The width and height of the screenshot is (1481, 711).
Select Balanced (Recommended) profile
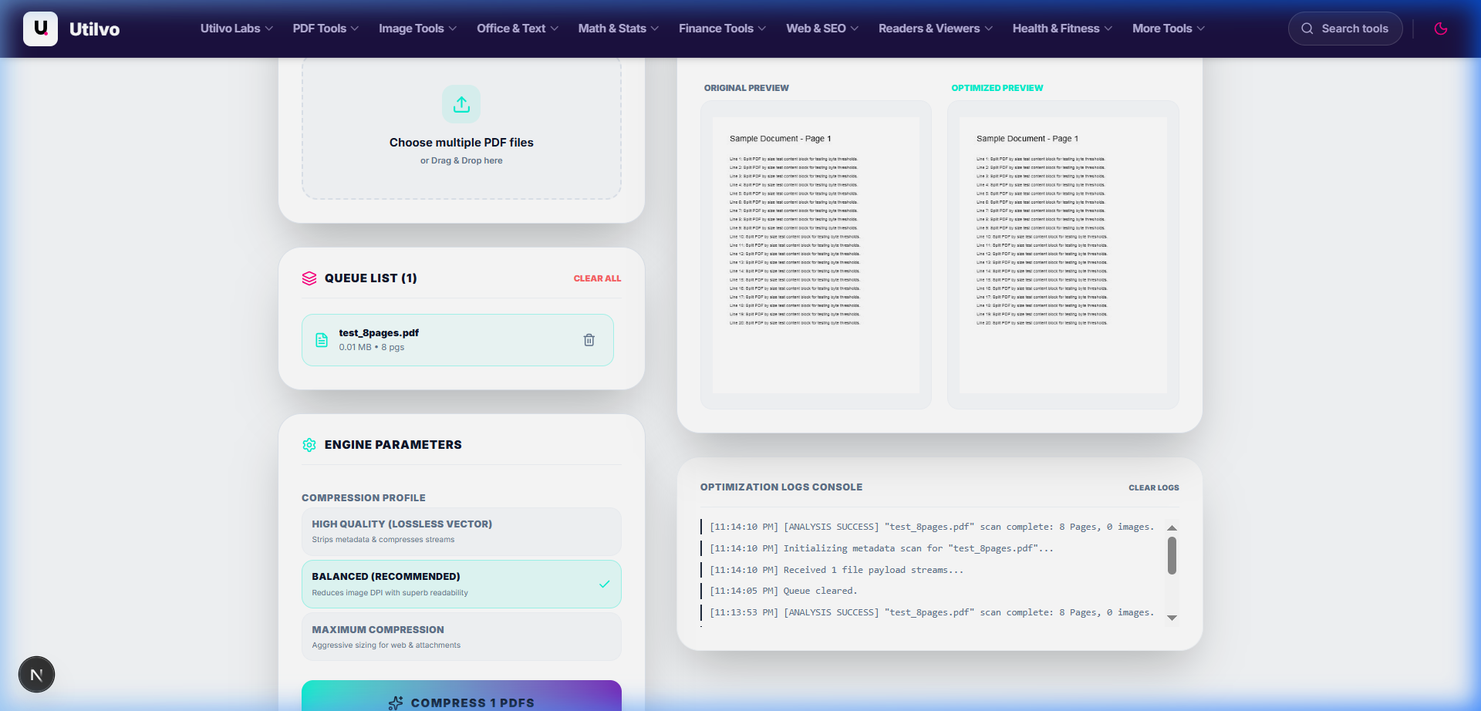point(461,584)
